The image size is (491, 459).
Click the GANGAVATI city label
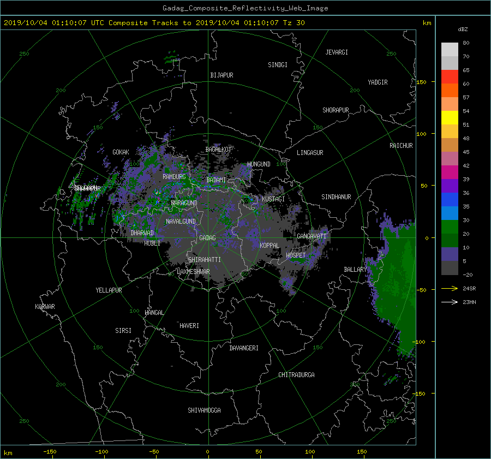pos(312,236)
